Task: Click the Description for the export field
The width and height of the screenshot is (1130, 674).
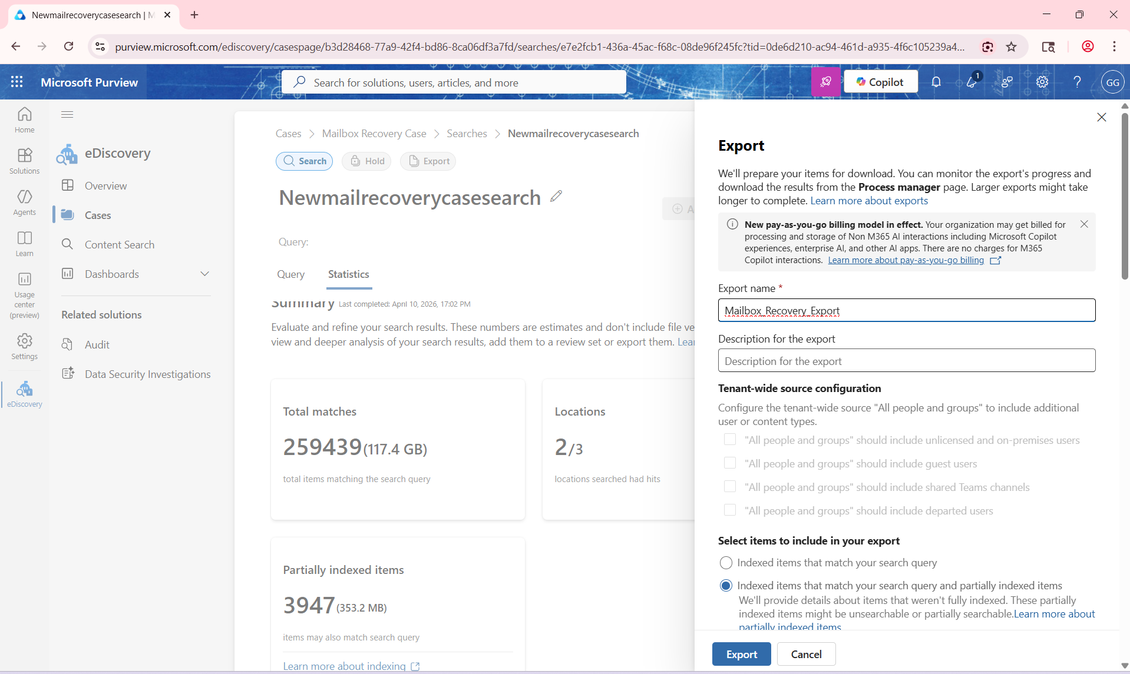Action: click(907, 360)
